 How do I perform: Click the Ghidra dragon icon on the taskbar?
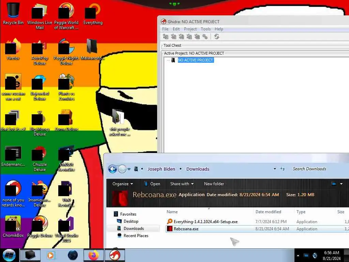[x=115, y=255]
